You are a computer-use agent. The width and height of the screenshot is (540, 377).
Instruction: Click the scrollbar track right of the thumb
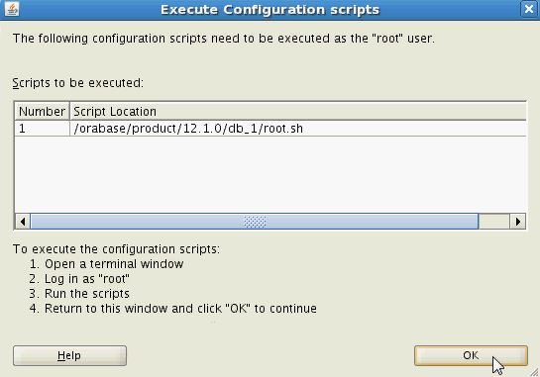(x=494, y=222)
